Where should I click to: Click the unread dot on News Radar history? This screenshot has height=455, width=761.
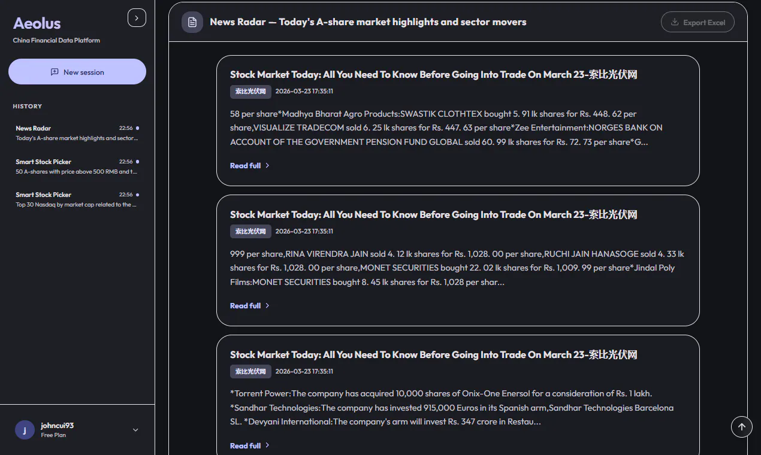point(137,128)
